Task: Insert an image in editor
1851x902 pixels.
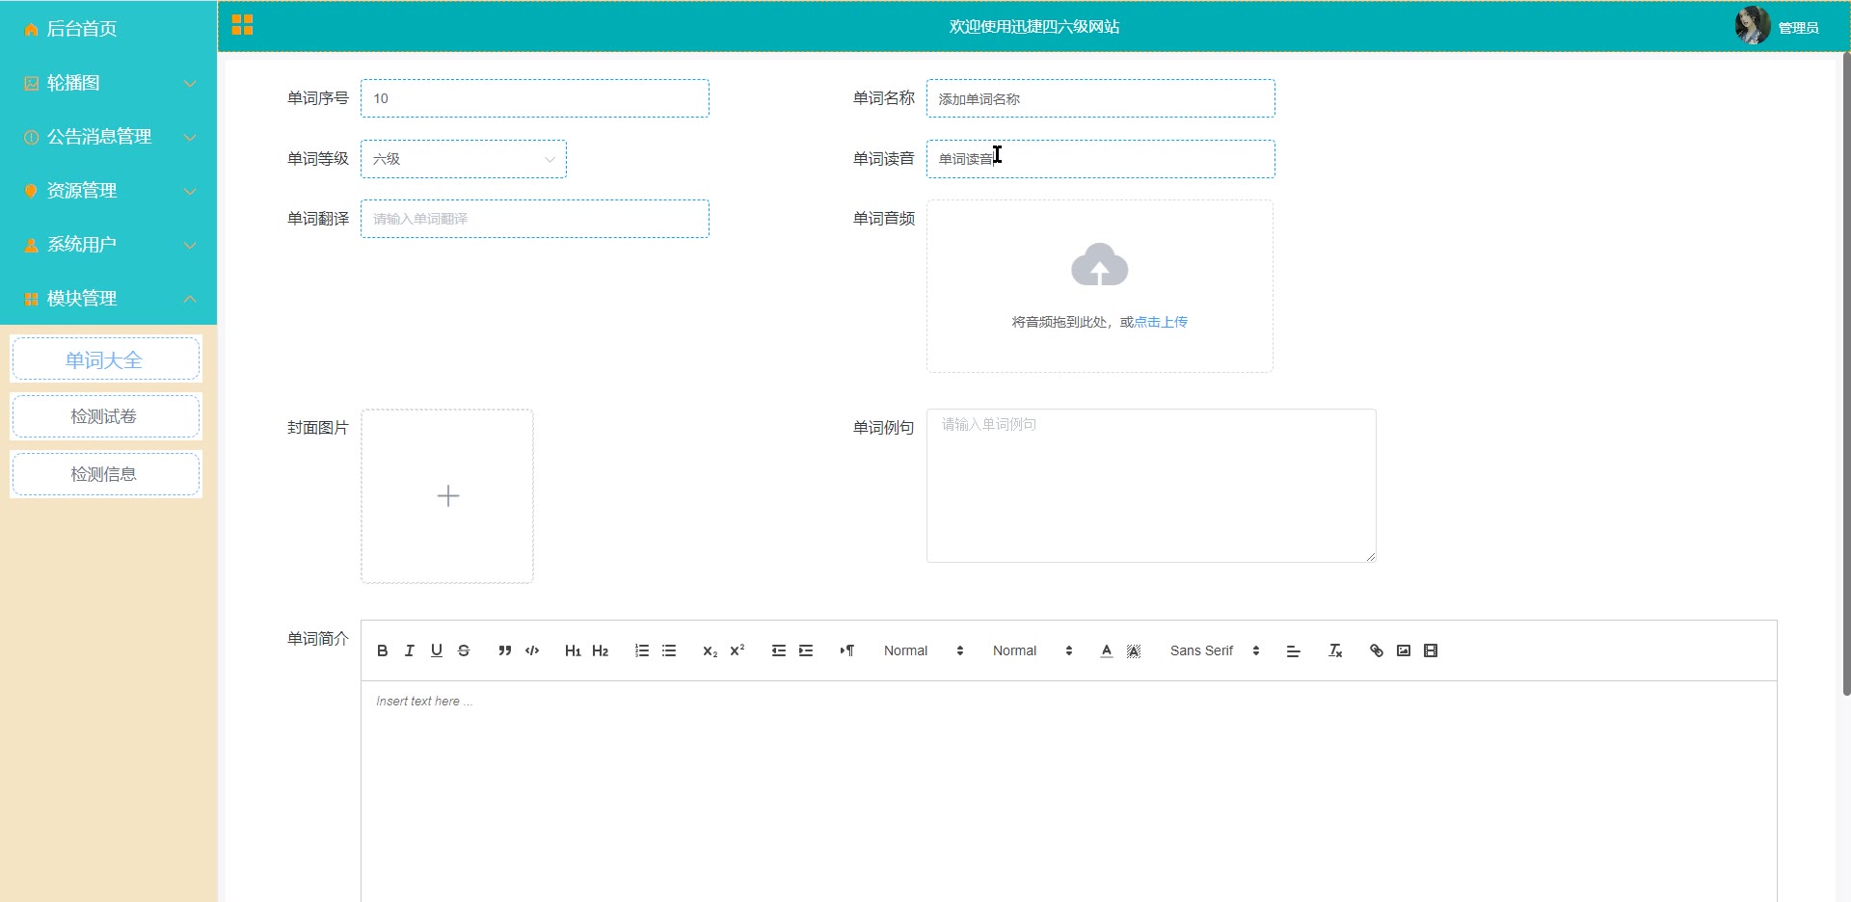Action: coord(1404,650)
